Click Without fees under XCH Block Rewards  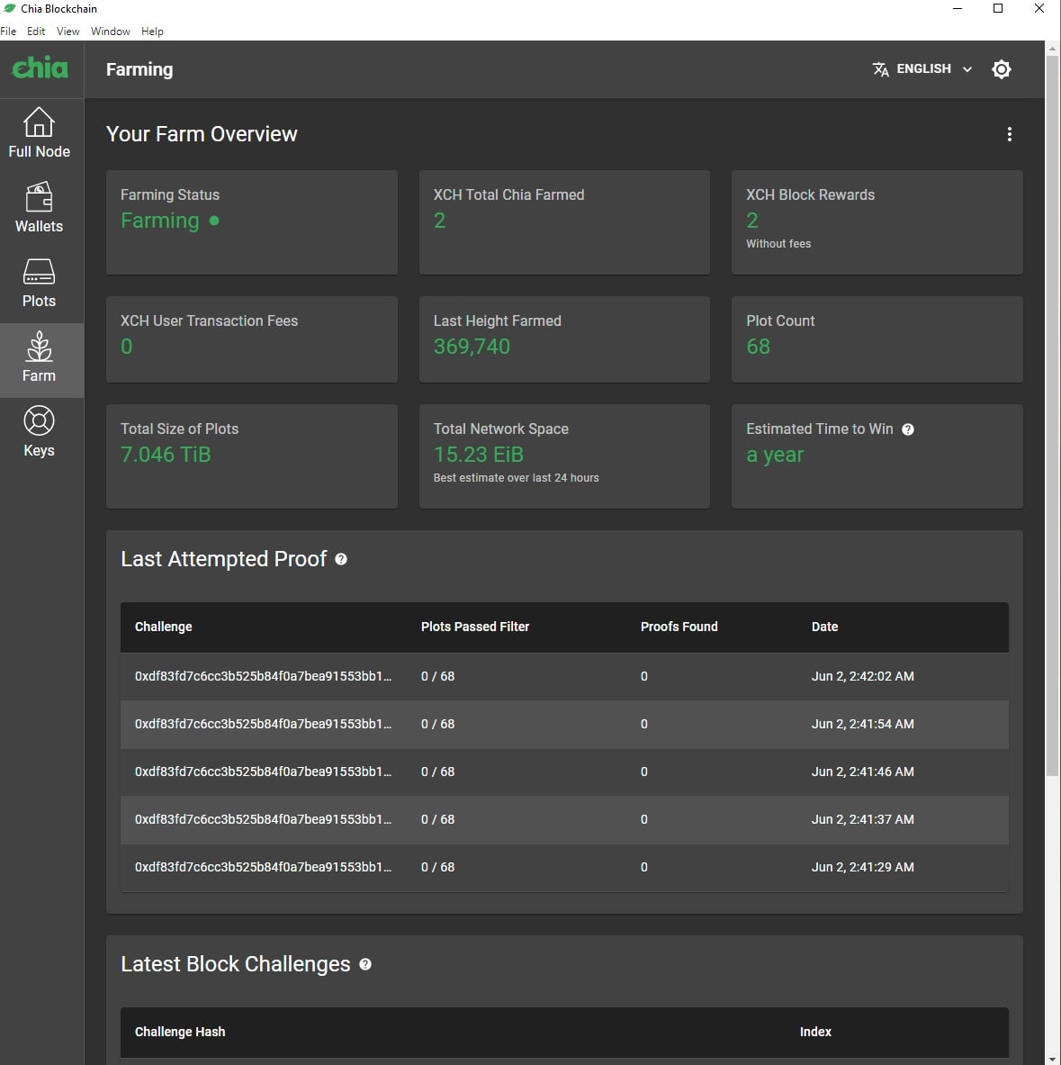point(778,244)
